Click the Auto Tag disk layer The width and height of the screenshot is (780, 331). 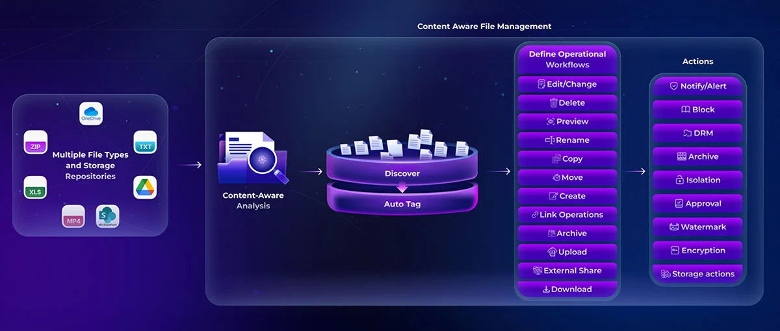402,200
